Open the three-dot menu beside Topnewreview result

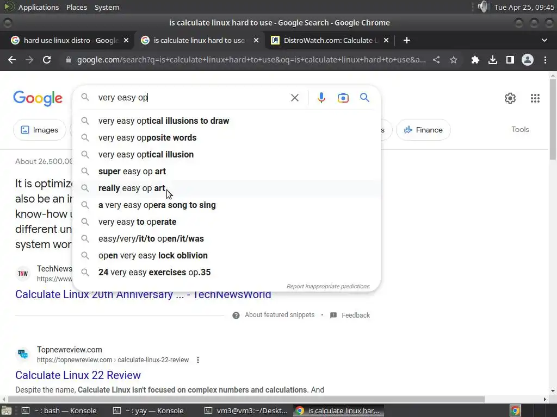pyautogui.click(x=198, y=360)
